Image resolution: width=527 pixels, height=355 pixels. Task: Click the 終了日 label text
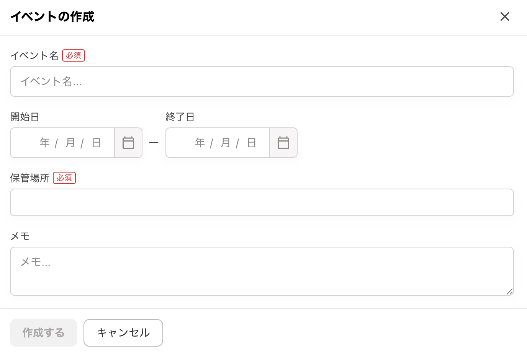(x=180, y=117)
